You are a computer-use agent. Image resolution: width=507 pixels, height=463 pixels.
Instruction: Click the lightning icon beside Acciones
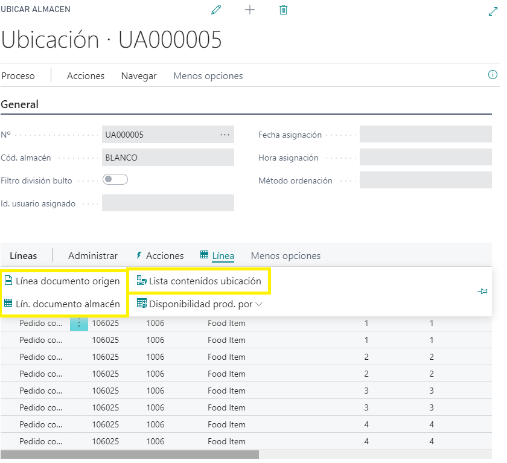click(139, 255)
